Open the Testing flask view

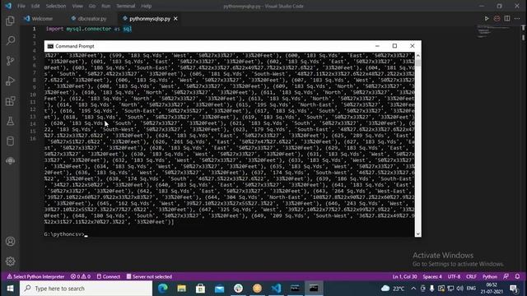(x=10, y=121)
